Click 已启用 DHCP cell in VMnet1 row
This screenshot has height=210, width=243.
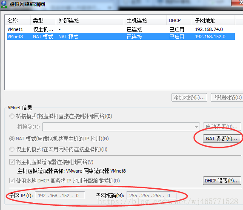click(177, 29)
